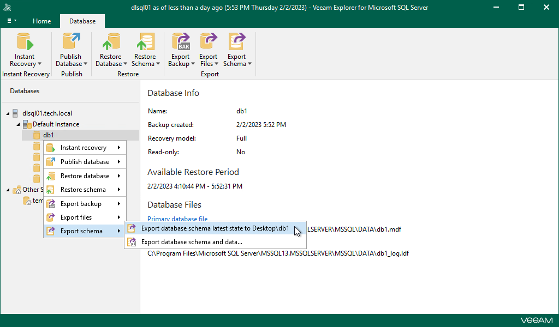Click the db1_log.ldf file path

(x=278, y=253)
